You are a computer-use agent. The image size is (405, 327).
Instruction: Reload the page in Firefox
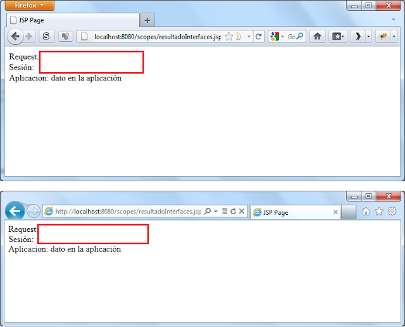pyautogui.click(x=258, y=37)
